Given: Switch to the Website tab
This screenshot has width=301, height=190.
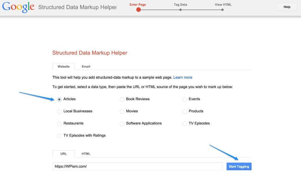Looking at the screenshot, I should click(x=63, y=66).
